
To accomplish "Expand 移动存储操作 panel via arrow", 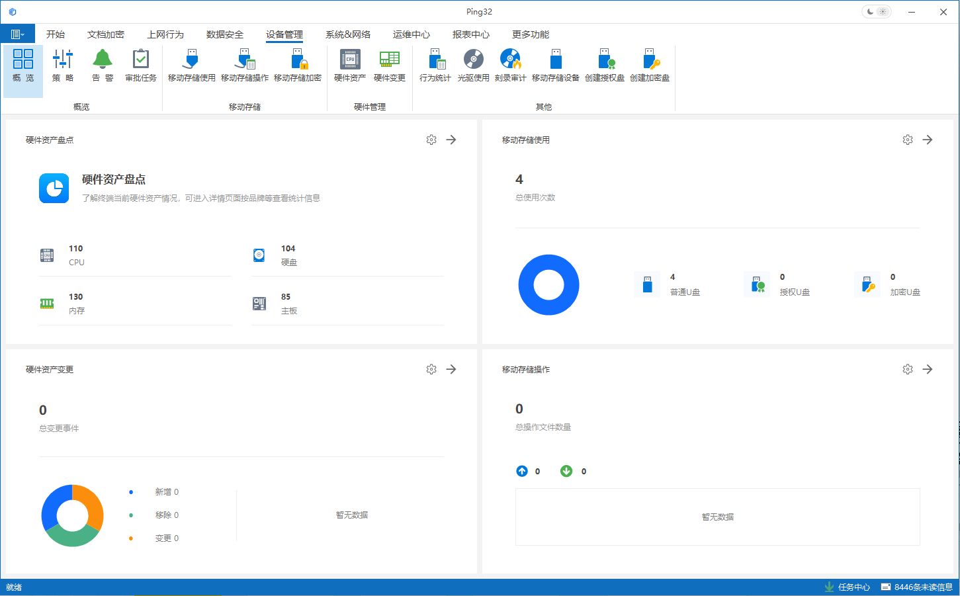I will point(928,369).
